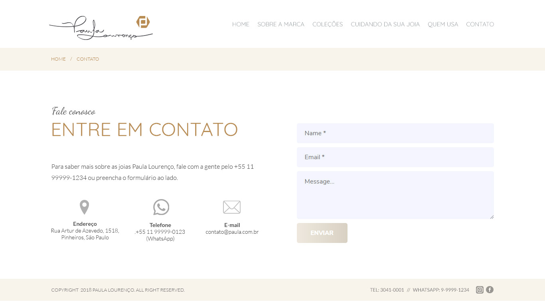Open CONTATO in the top navigation
Screen dimensions: 545x302
[480, 24]
